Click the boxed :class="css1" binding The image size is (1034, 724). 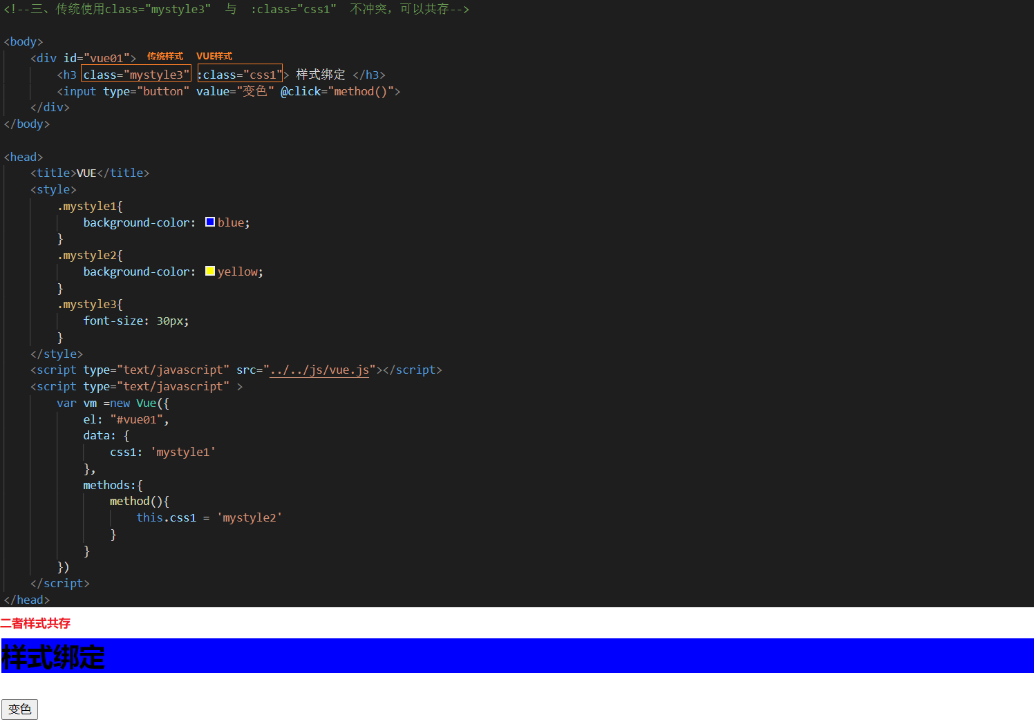coord(240,75)
